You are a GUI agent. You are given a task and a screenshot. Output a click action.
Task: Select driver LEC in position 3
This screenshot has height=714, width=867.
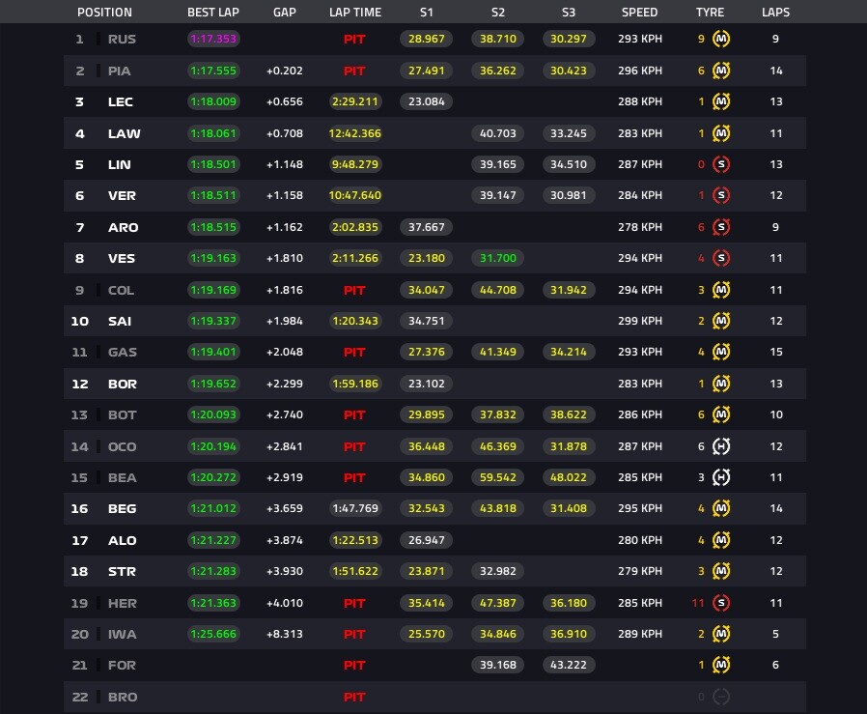click(x=121, y=101)
